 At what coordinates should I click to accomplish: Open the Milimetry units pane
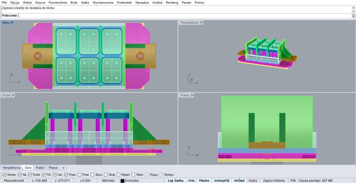click(x=108, y=181)
